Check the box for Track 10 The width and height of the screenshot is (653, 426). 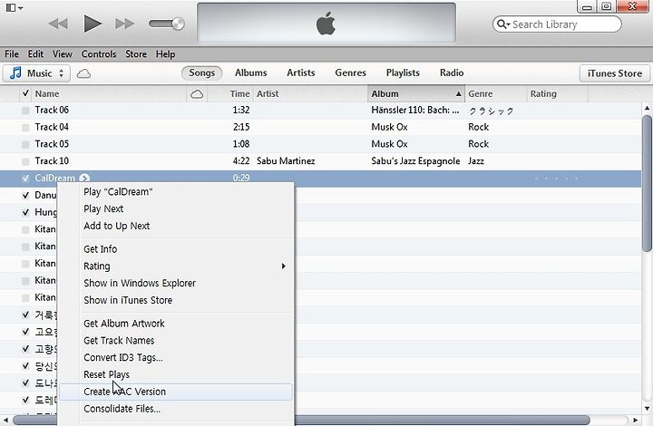click(25, 161)
